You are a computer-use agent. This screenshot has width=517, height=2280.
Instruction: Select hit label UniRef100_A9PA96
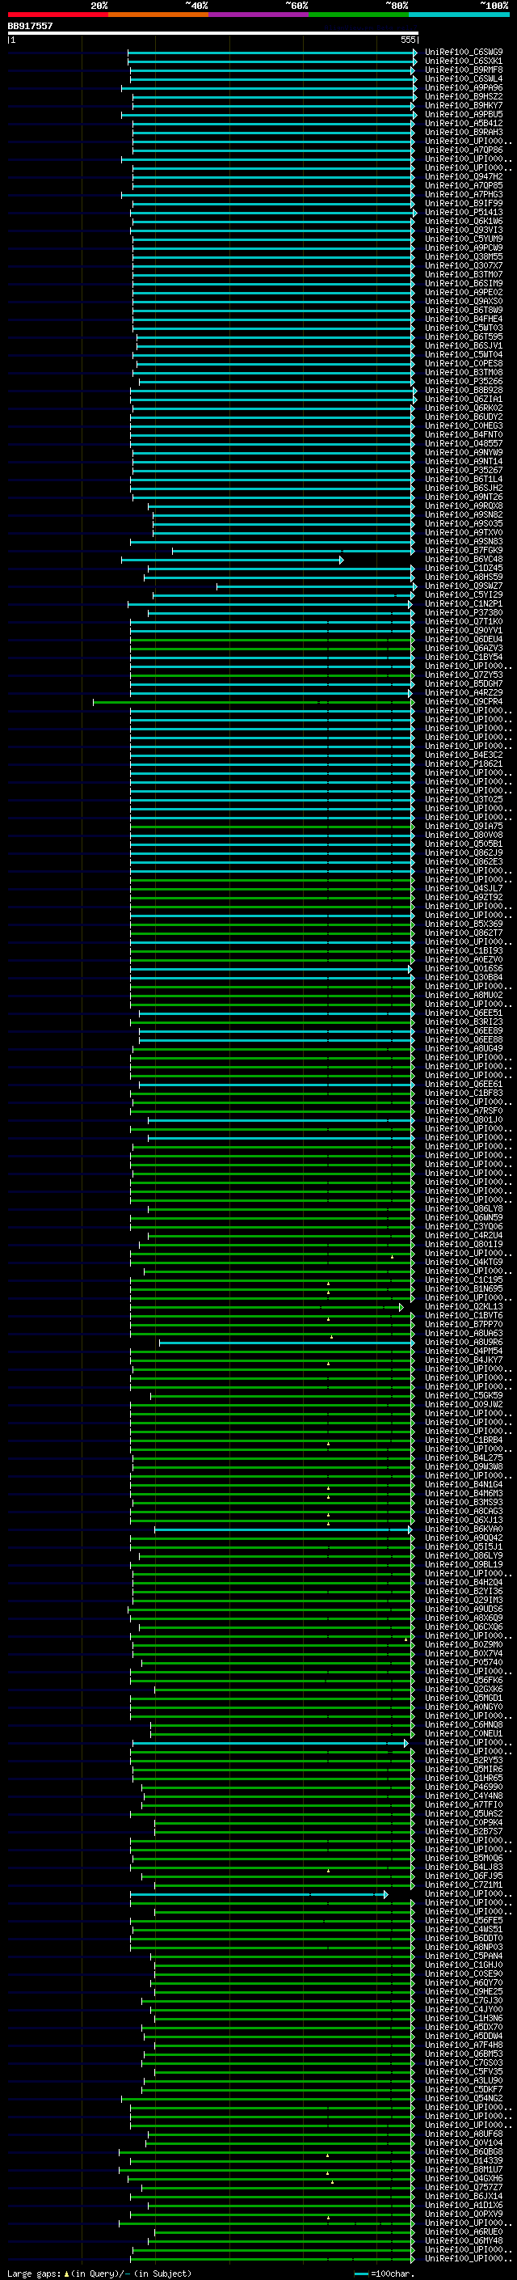(464, 87)
